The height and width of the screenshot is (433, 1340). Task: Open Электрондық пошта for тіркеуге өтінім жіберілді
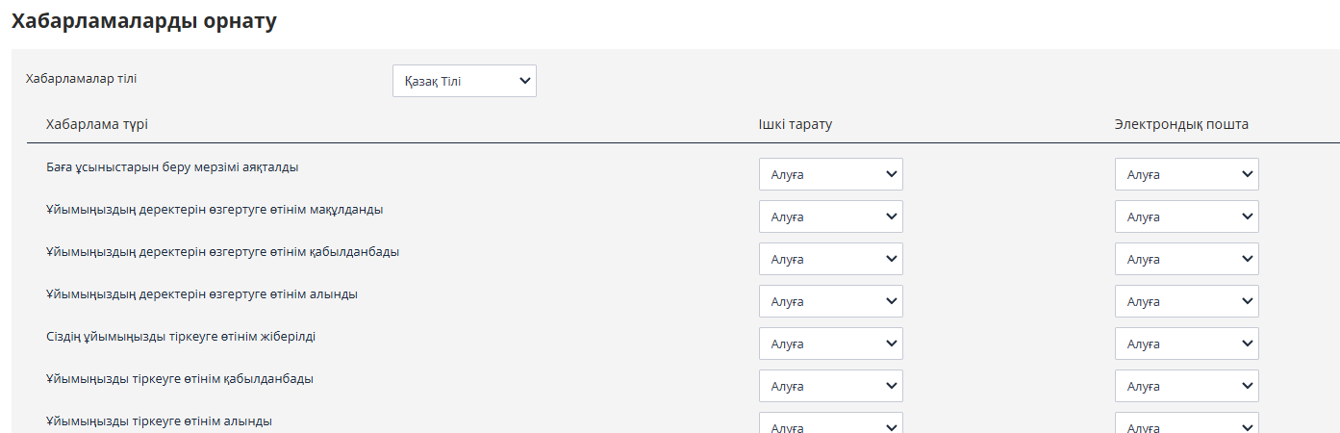(1186, 344)
